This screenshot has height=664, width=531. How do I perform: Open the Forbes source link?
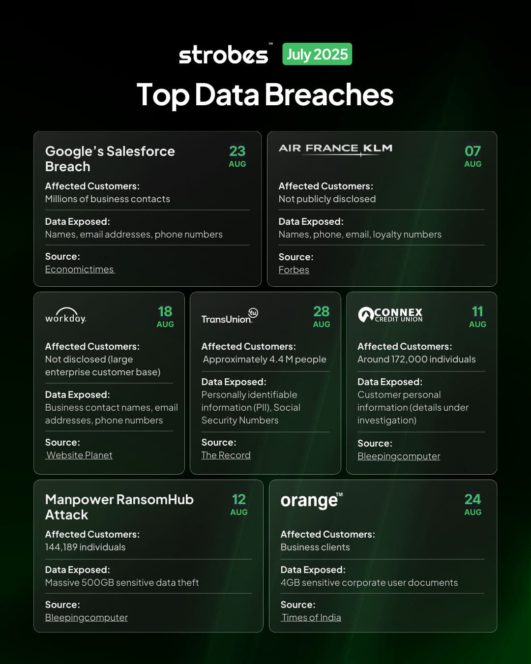[x=294, y=270]
